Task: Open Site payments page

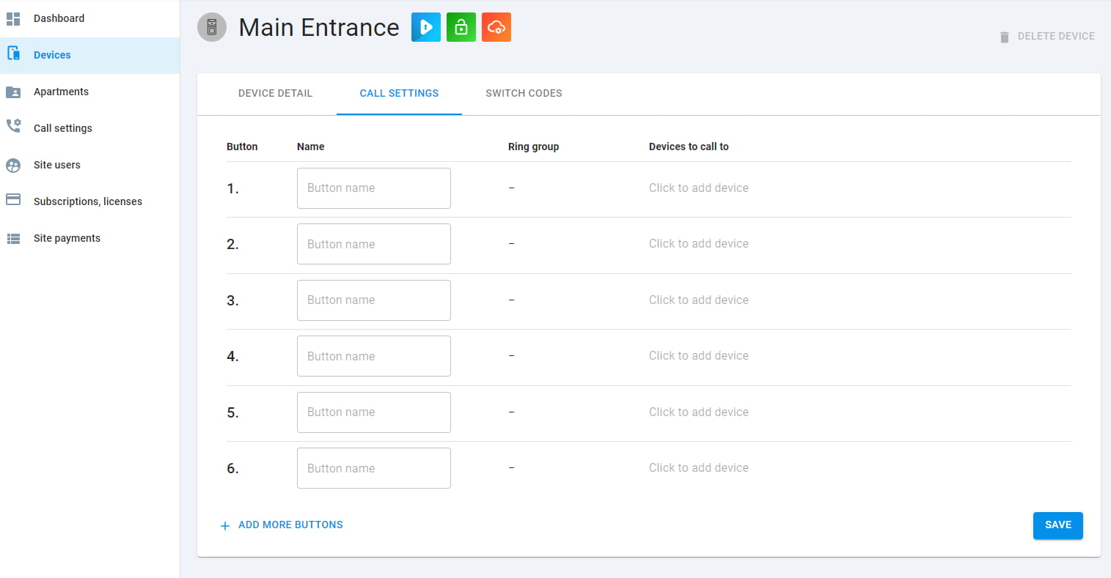Action: pos(89,238)
